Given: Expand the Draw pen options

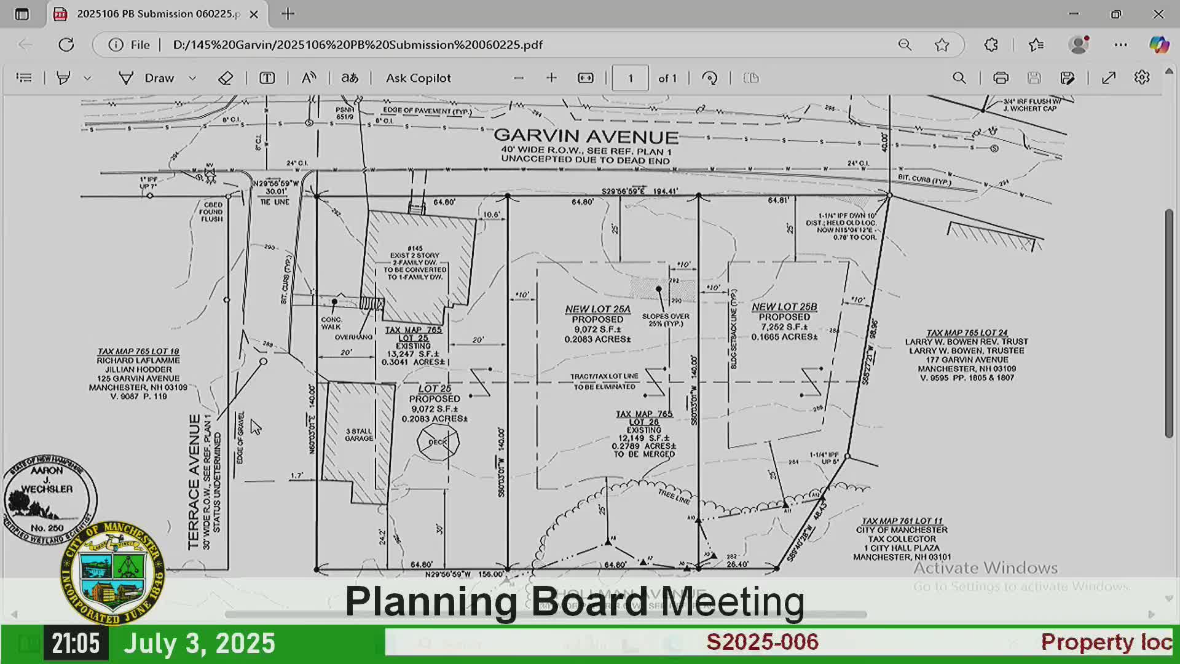Looking at the screenshot, I should click(192, 77).
